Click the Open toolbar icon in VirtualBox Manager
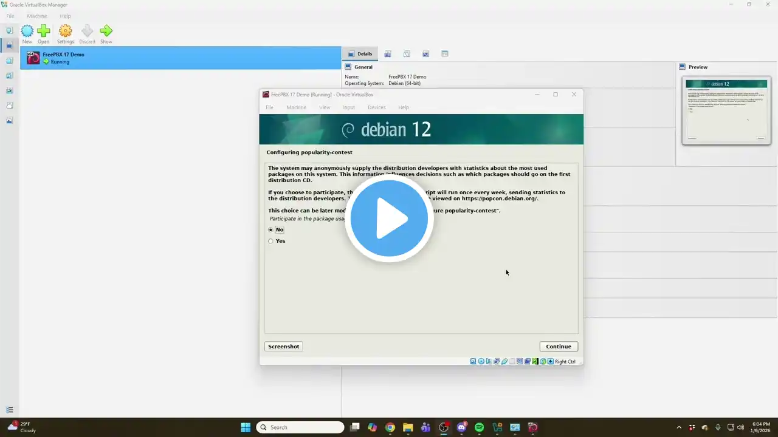This screenshot has width=778, height=437. tap(43, 34)
